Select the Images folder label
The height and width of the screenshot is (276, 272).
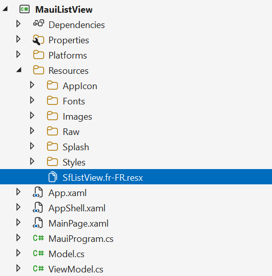pyautogui.click(x=77, y=117)
